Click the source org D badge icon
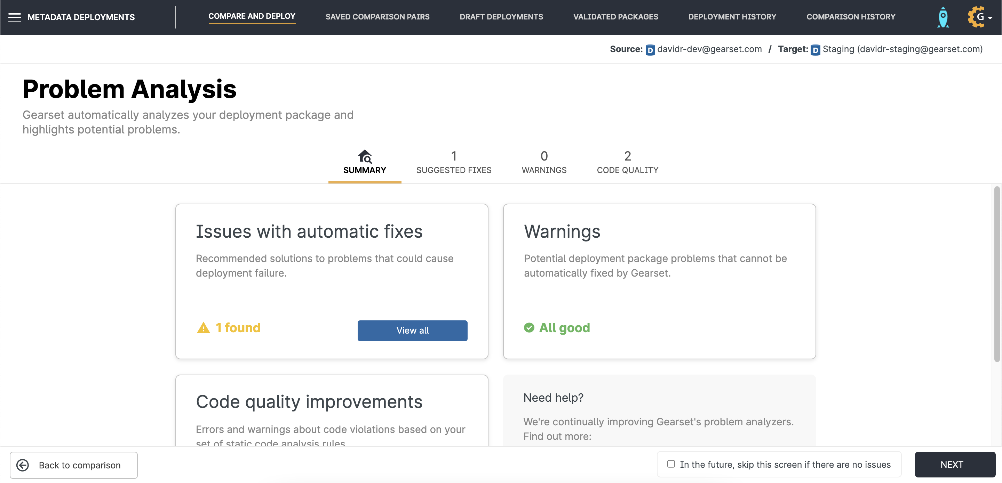 coord(650,50)
